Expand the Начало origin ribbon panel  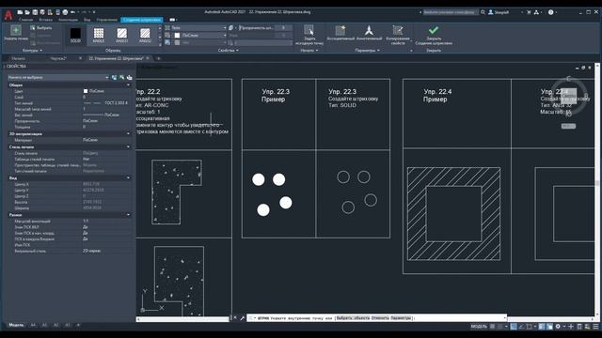pyautogui.click(x=309, y=50)
